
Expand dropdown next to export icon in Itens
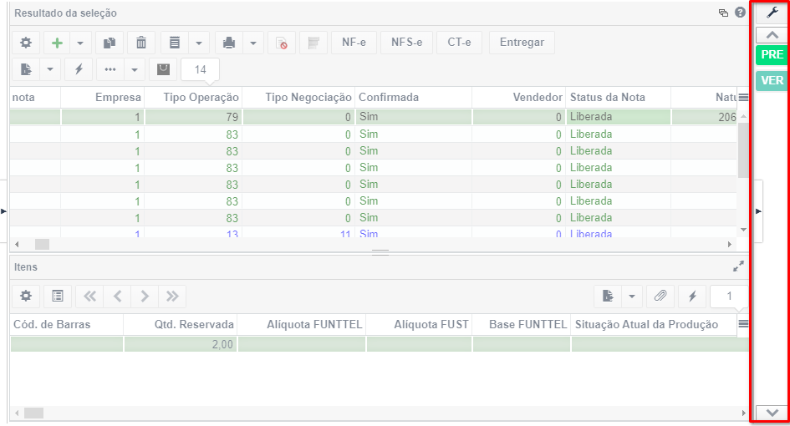click(x=632, y=296)
